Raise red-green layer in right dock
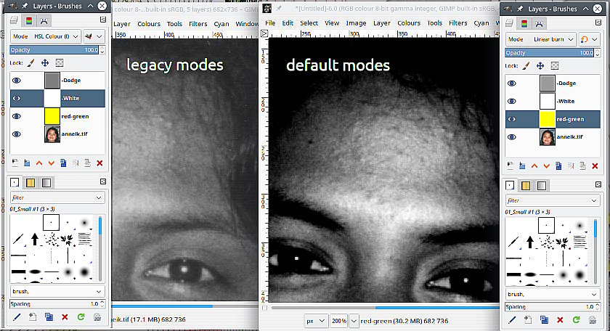610x331 pixels. (534, 166)
